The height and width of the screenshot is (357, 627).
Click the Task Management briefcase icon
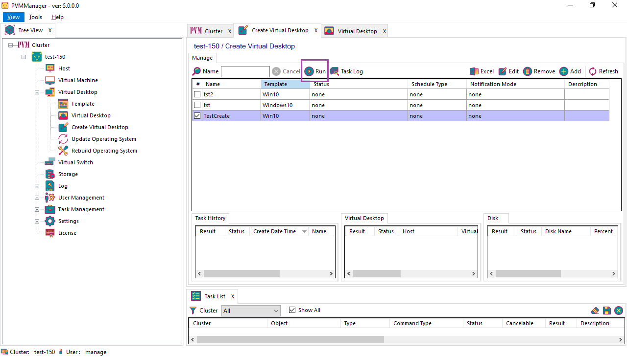pos(50,209)
